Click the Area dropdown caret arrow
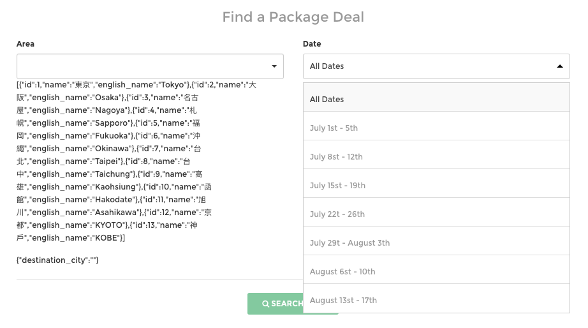The image size is (588, 328). [x=274, y=66]
